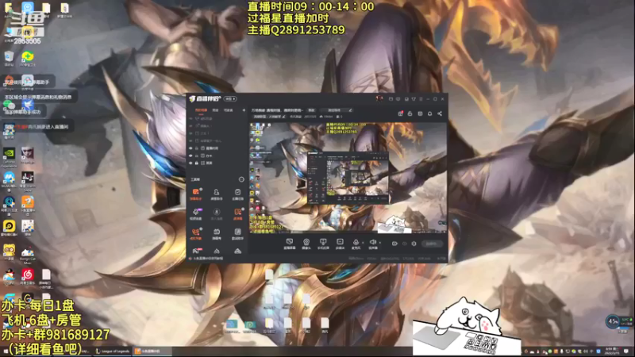The width and height of the screenshot is (635, 357).
Task: Open the TV-shaped tool in third toolbox row
Action: point(216,233)
